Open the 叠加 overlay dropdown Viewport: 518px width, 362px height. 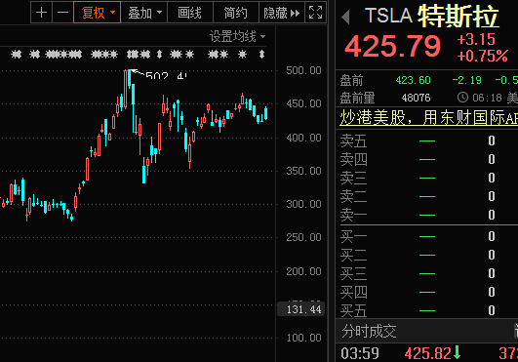coord(144,13)
